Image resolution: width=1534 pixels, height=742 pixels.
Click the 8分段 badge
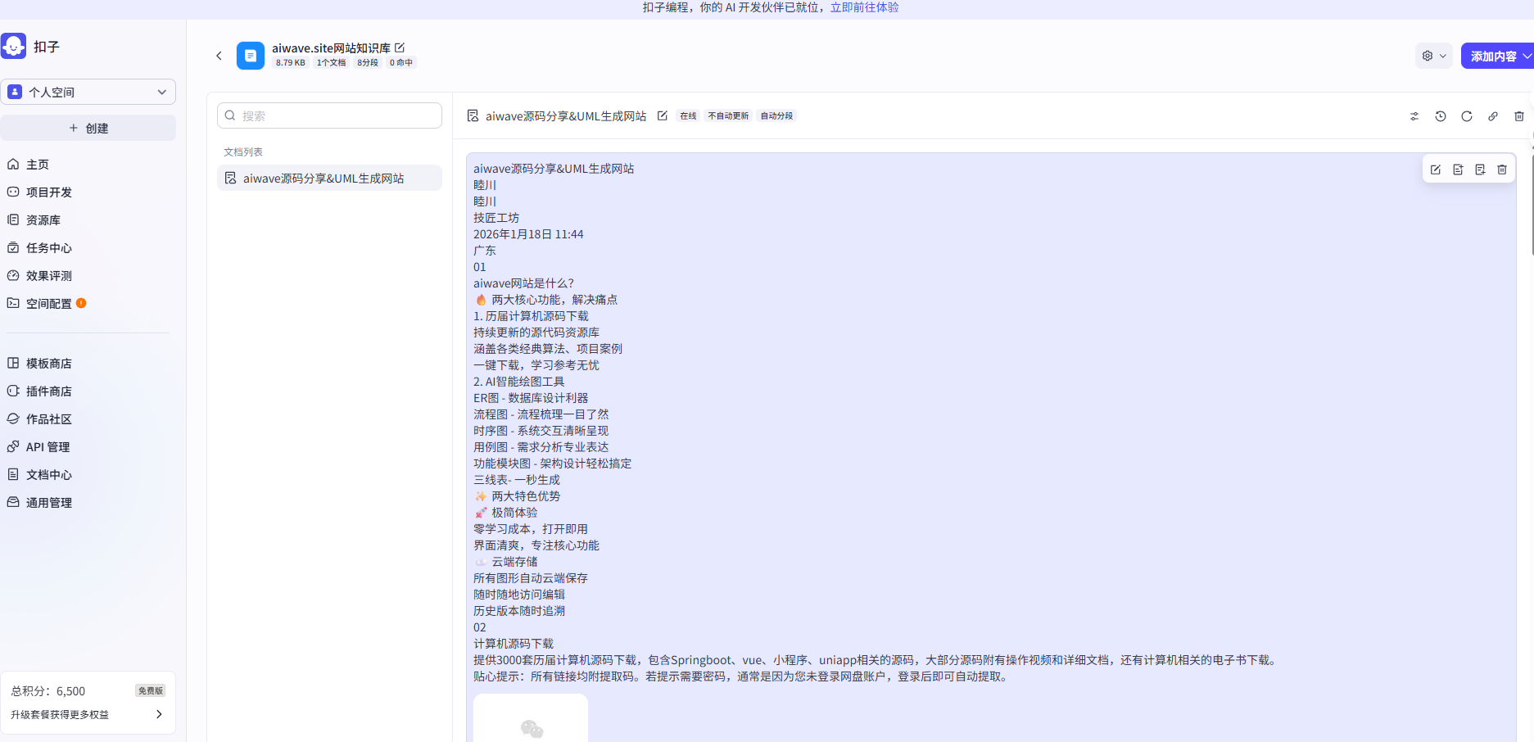(368, 62)
